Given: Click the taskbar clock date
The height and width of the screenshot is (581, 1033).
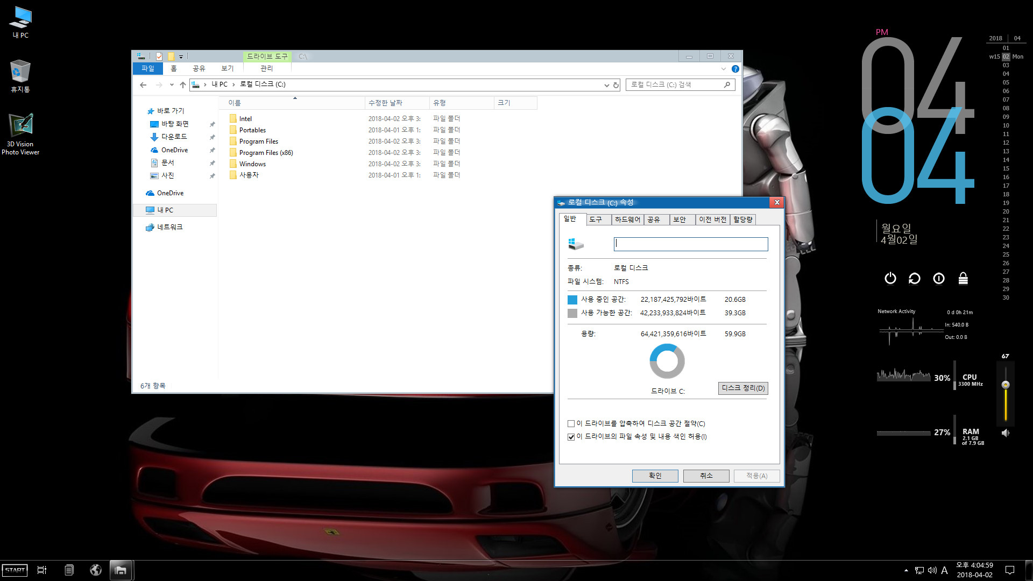Looking at the screenshot, I should 974,575.
